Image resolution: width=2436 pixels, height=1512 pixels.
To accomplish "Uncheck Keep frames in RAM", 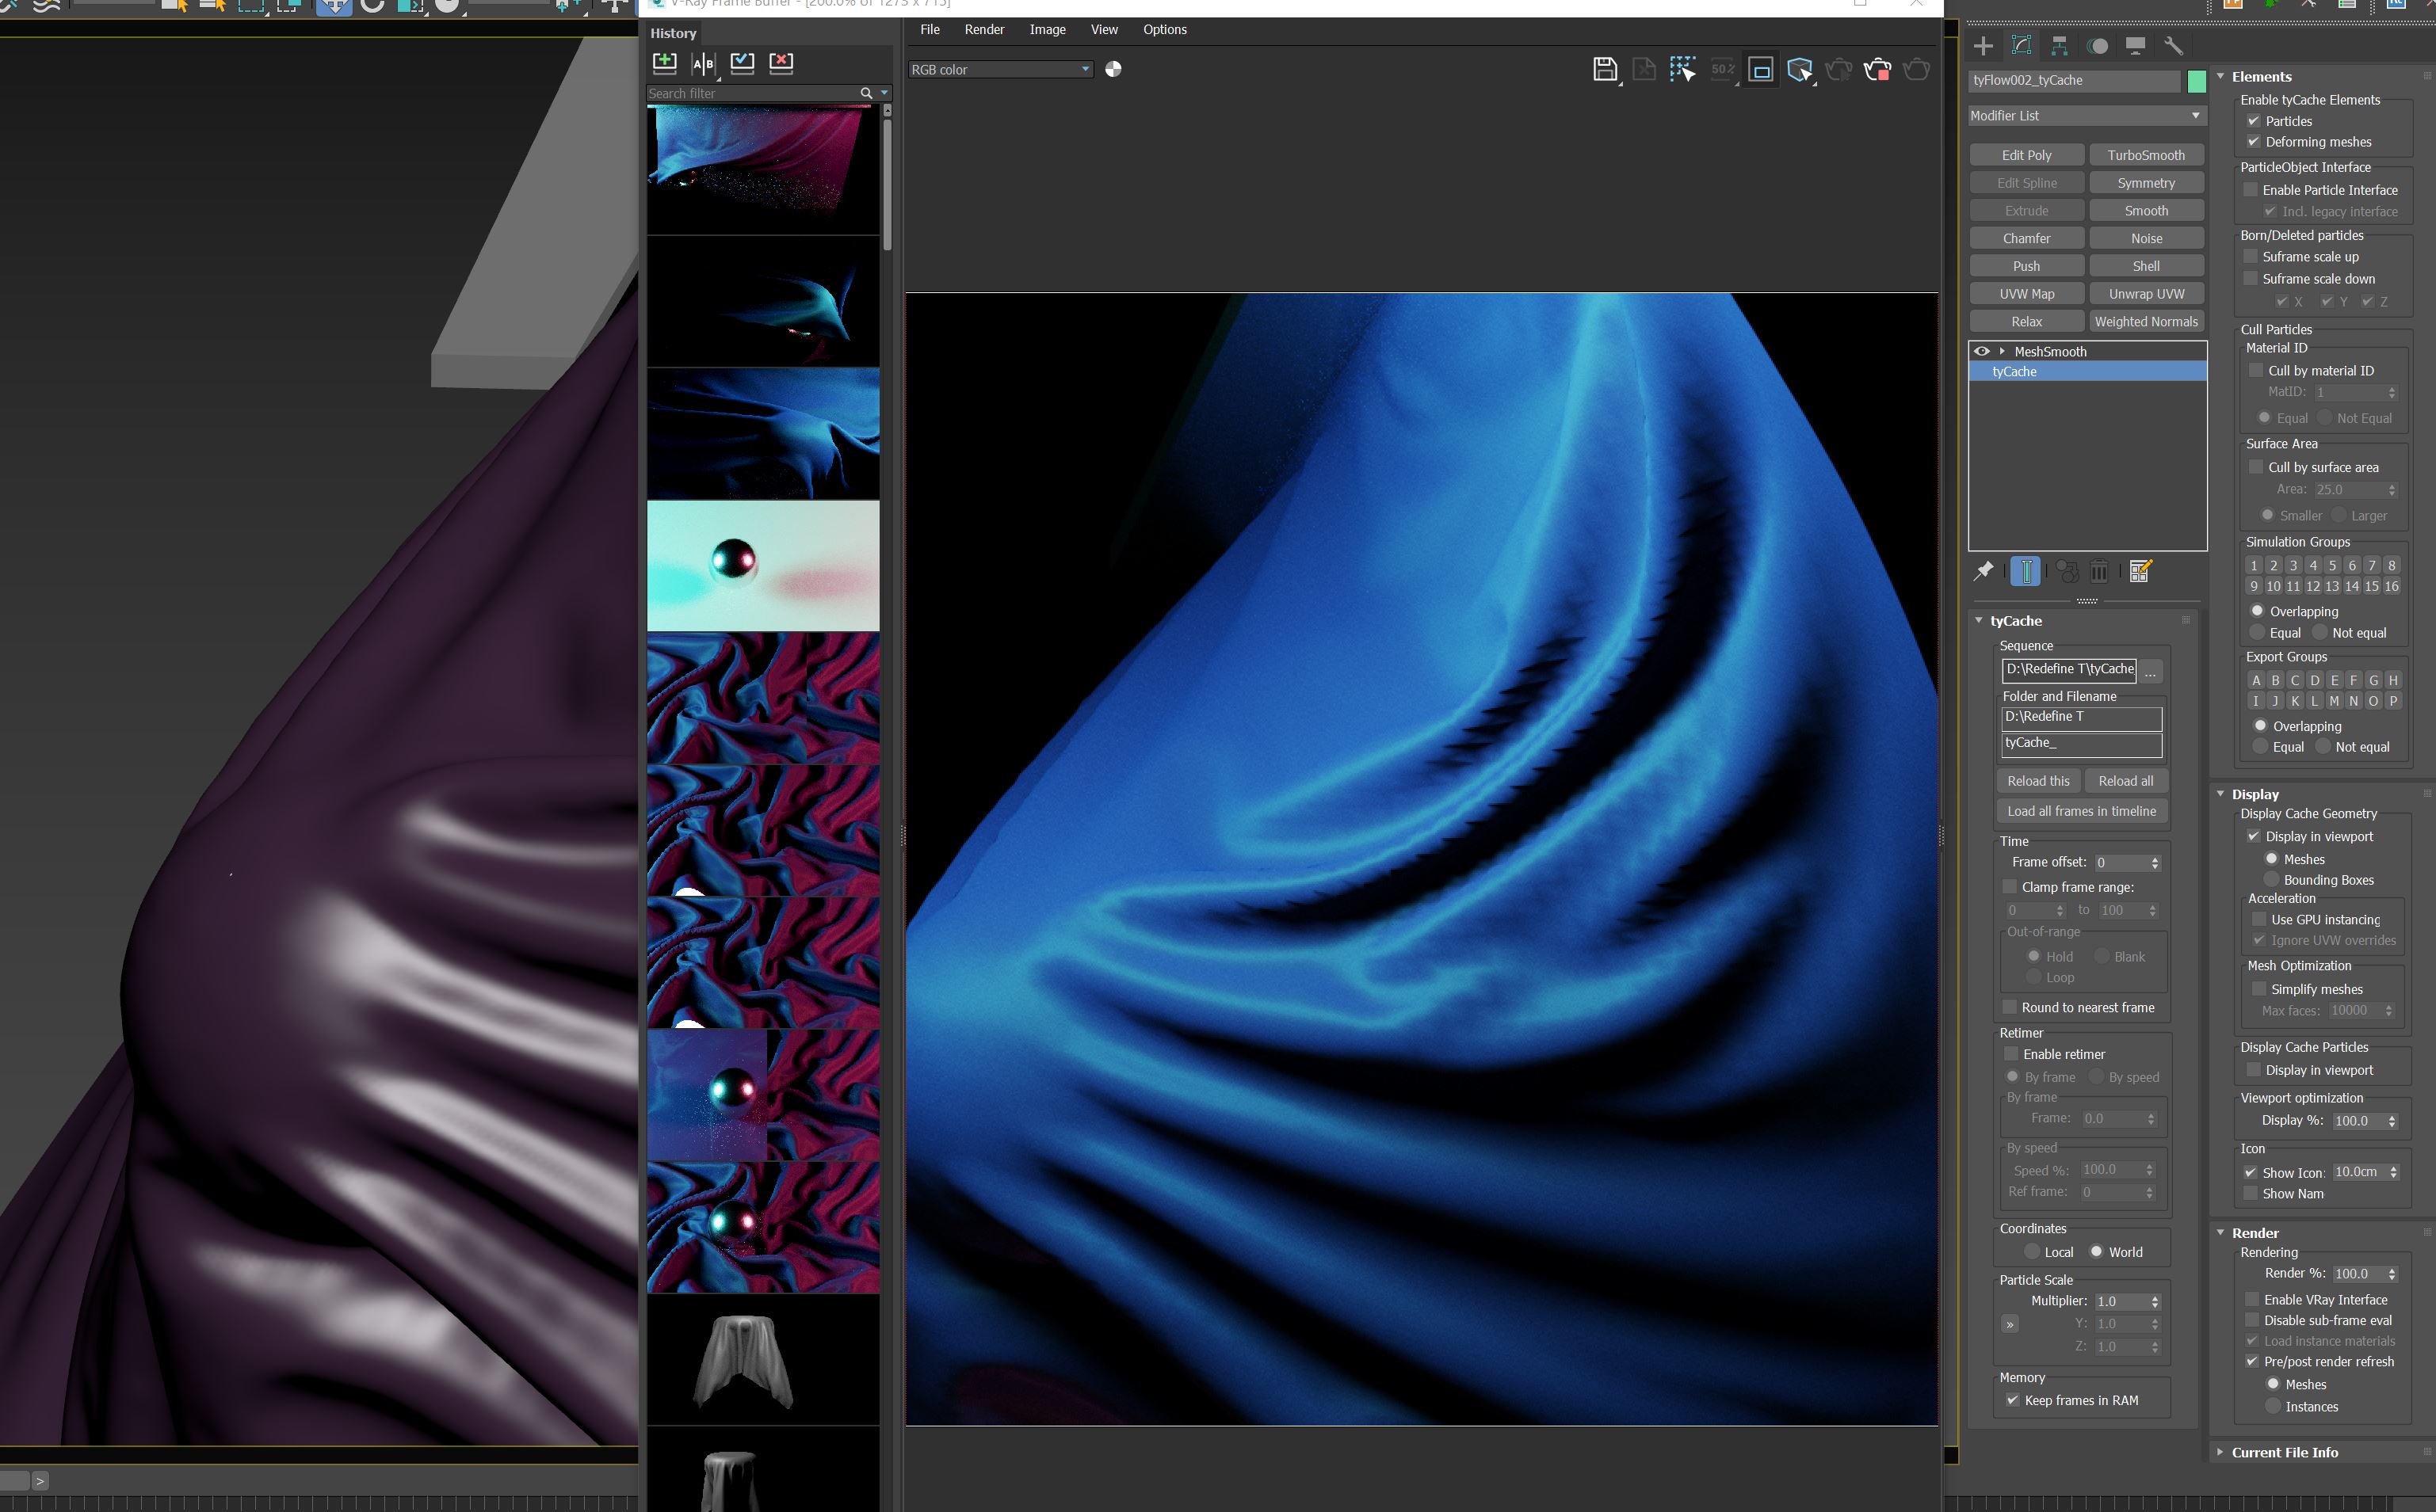I will 2012,1400.
